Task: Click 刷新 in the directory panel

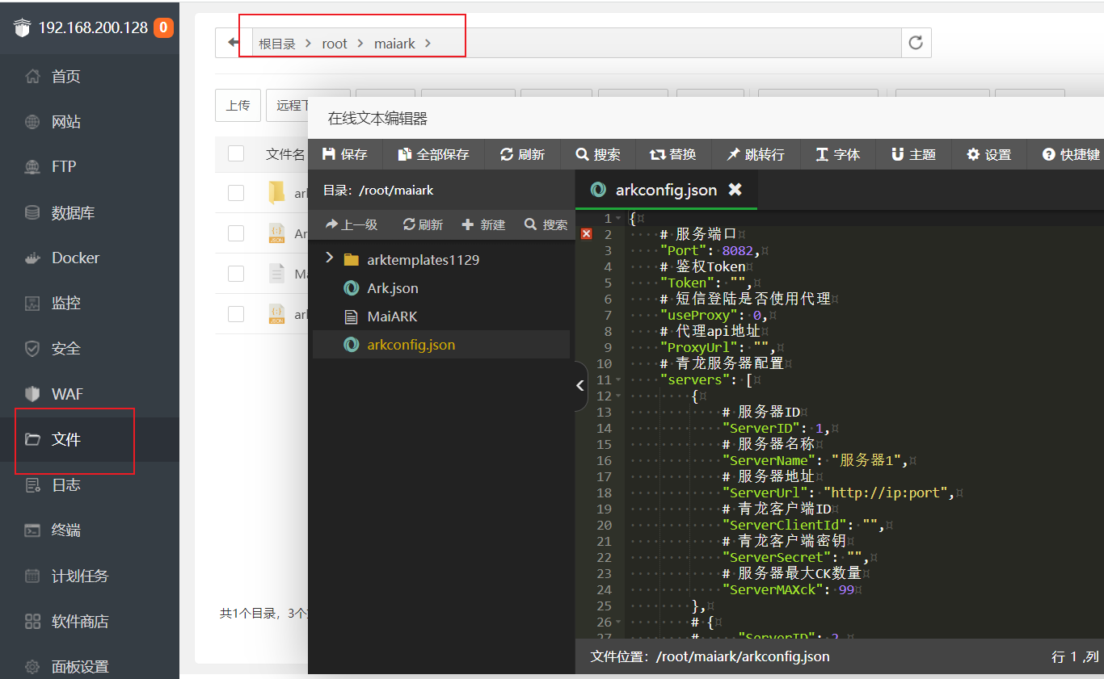Action: [x=423, y=224]
